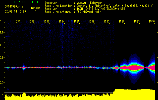Click the 1.1 frequency axis label
Screen dimensions: 158x100
pos(2,32)
